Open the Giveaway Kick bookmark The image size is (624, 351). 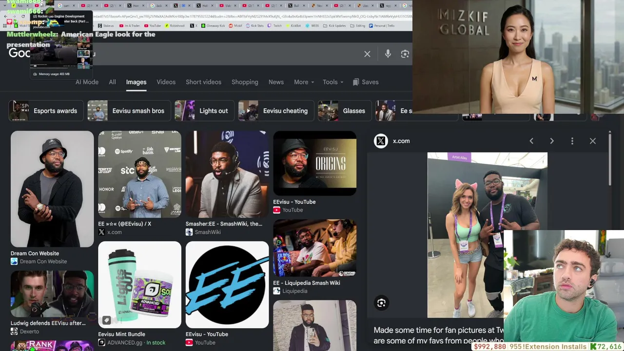(x=213, y=26)
